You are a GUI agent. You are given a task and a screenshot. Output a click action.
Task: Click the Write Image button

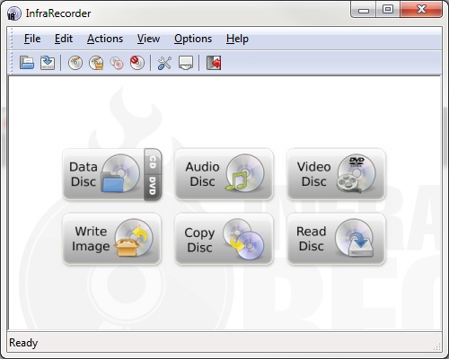[x=111, y=239]
